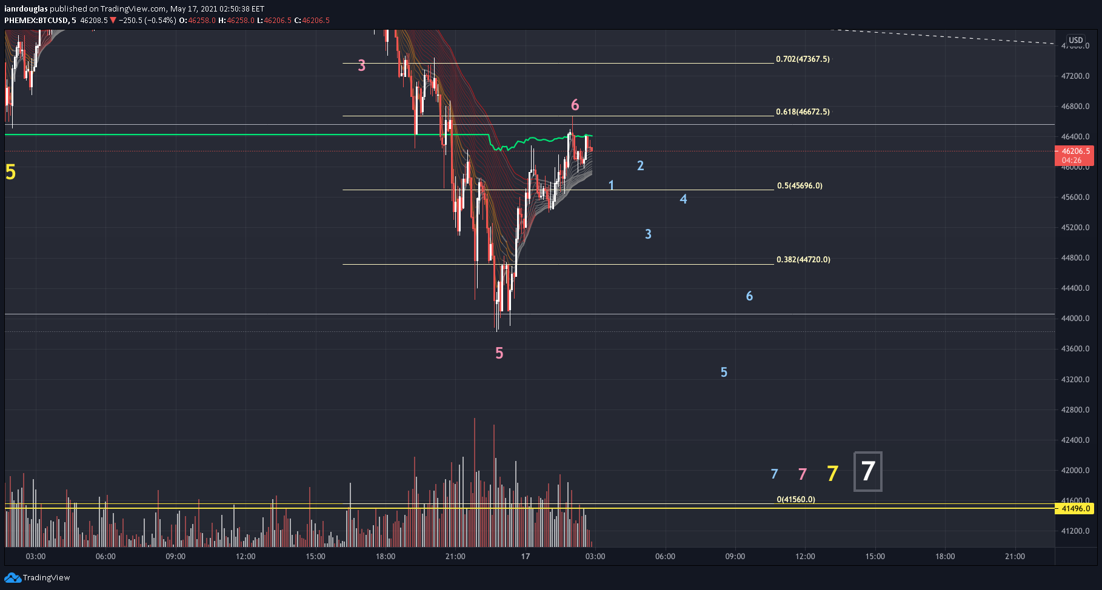Click the 44000.0 price axis label
Image resolution: width=1102 pixels, height=590 pixels.
[1075, 319]
